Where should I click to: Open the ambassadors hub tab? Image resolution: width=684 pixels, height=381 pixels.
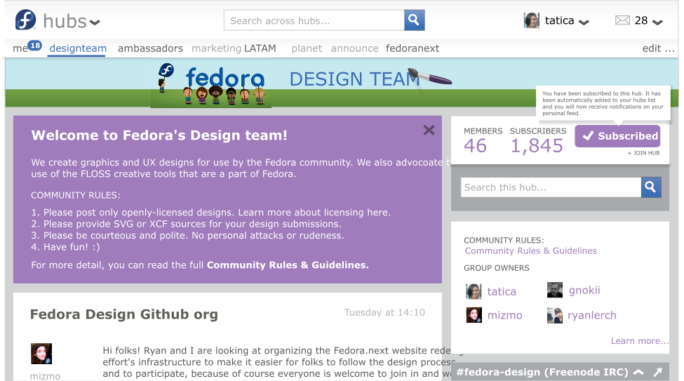coord(150,48)
